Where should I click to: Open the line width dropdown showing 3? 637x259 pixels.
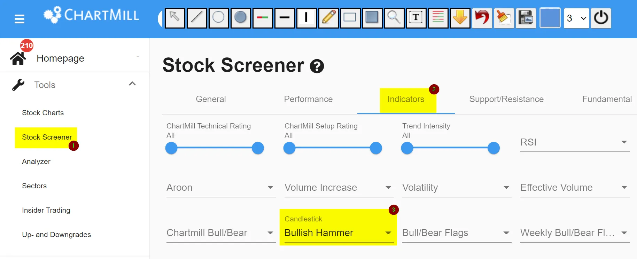tap(576, 18)
